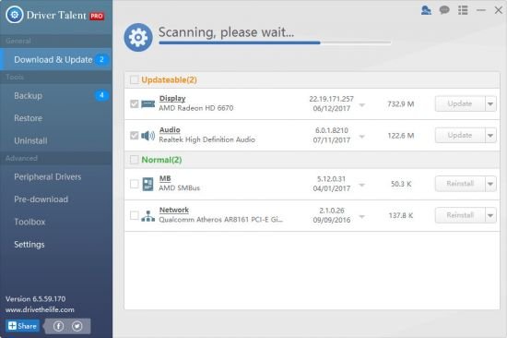Open the user account icon
The height and width of the screenshot is (338, 507).
pyautogui.click(x=426, y=10)
